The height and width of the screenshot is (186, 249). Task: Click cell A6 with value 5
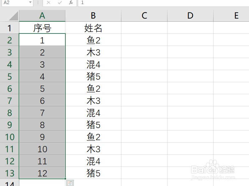pyautogui.click(x=42, y=88)
